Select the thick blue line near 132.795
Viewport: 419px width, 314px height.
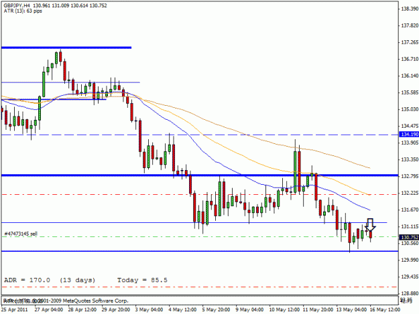pos(200,175)
